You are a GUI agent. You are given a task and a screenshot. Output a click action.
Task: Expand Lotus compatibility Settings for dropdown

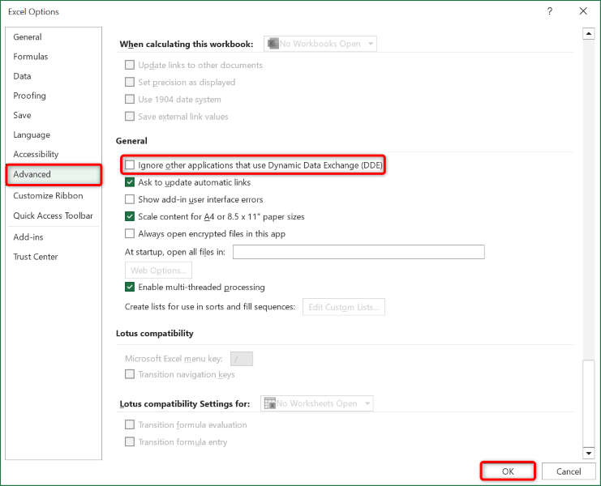(316, 403)
